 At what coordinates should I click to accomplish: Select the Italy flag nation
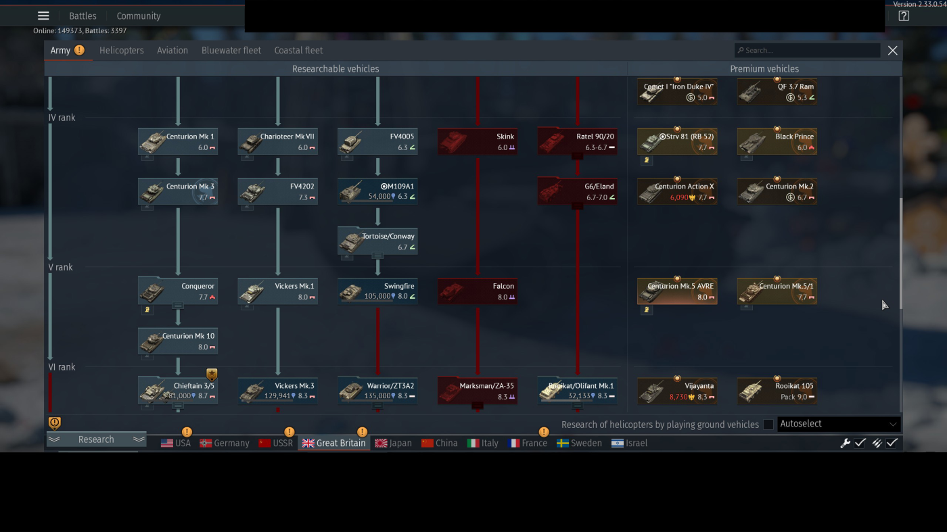pos(482,443)
